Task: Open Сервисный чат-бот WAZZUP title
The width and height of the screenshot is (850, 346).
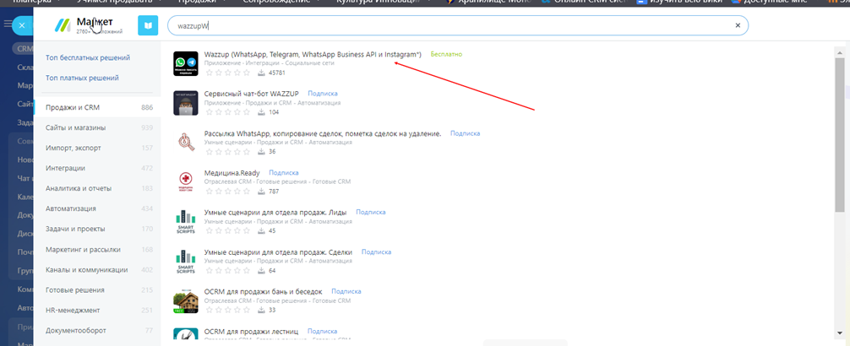Action: (x=252, y=94)
